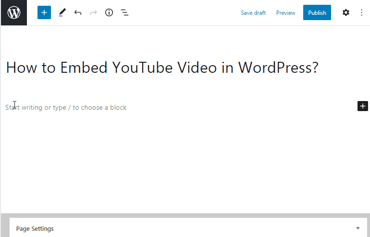This screenshot has width=370, height=237.
Task: Expand the Page Settings panel arrow
Action: tap(358, 228)
